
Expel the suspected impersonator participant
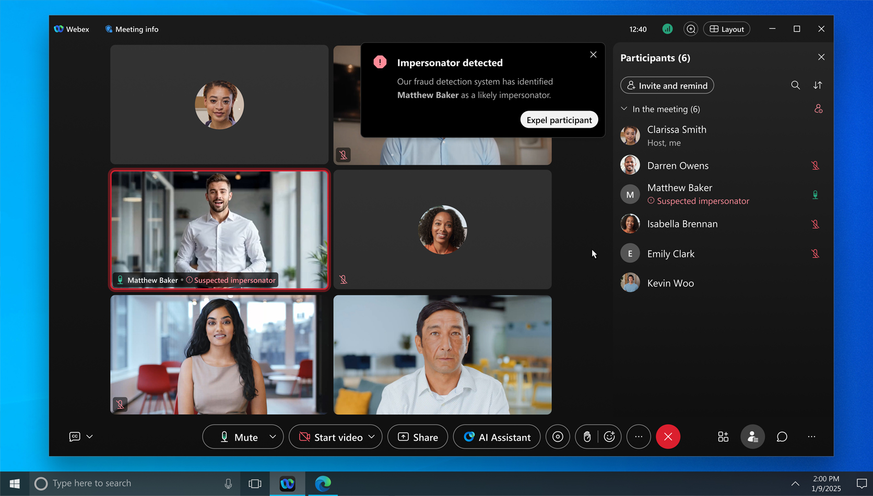tap(559, 120)
